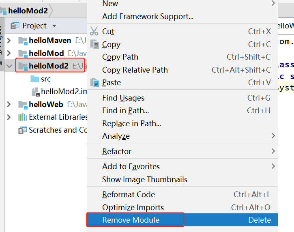Open the Analyze submenu arrow
The height and width of the screenshot is (232, 294).
pos(273,136)
